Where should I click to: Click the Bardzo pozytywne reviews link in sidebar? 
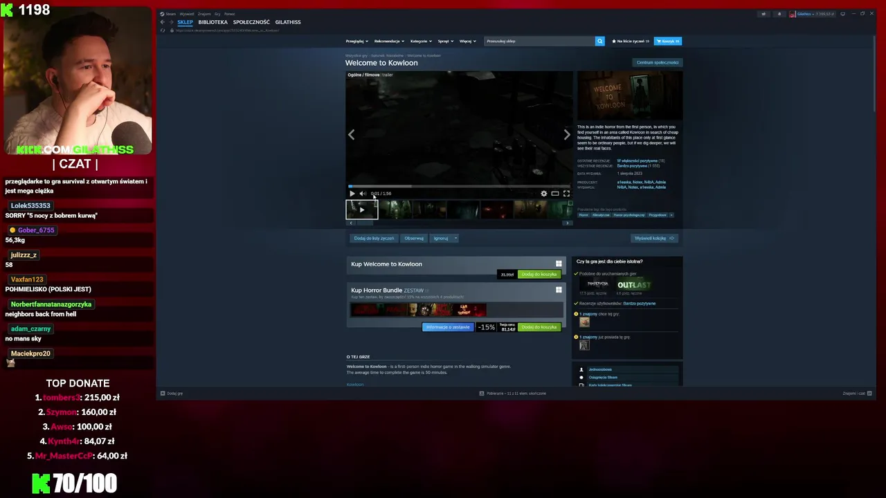(640, 304)
